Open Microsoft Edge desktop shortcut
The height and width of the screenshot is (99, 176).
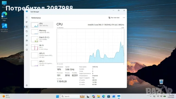tap(4, 16)
